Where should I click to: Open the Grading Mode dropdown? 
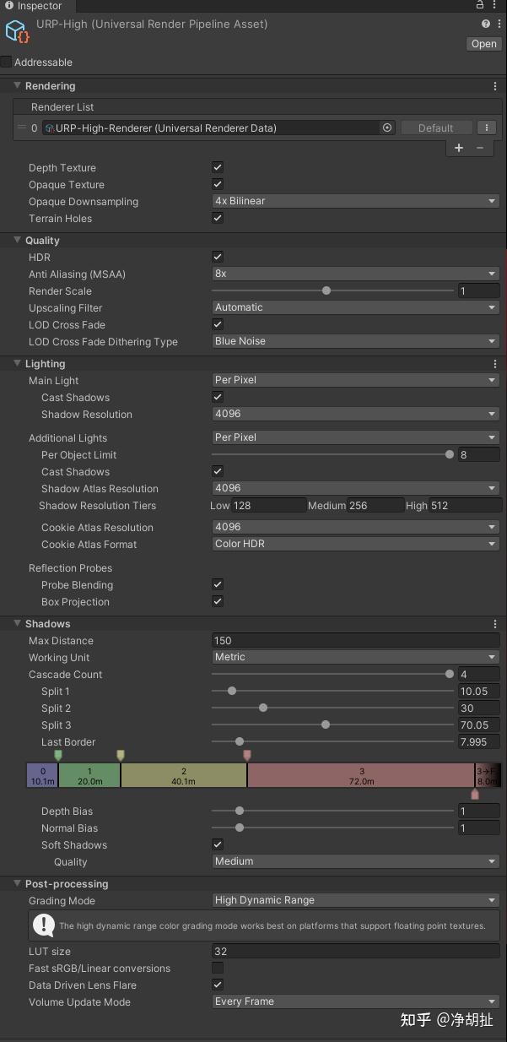coord(355,900)
